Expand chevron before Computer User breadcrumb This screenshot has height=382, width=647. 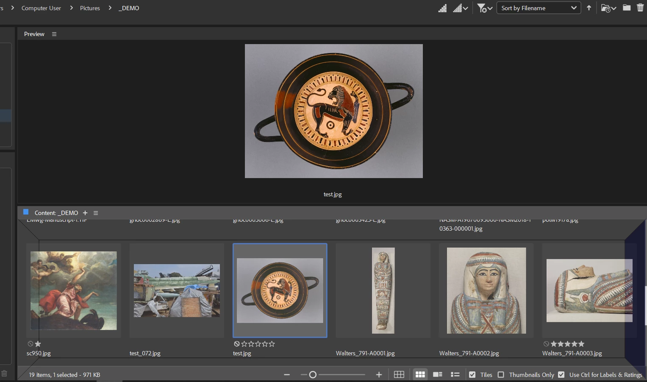coord(13,8)
